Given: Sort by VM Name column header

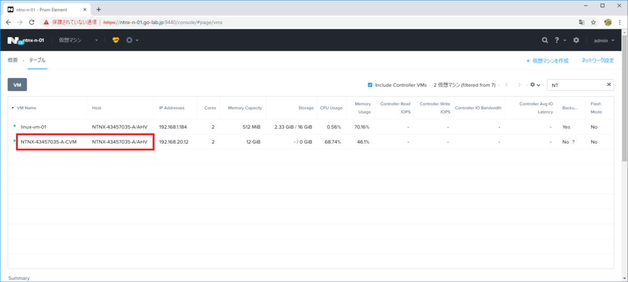Looking at the screenshot, I should 27,108.
